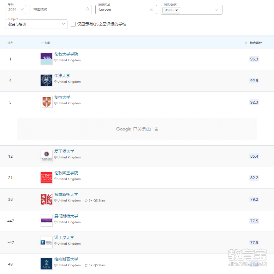Viewport: 274px width, 274px height.
Task: Click the score 77.5 for 诺丁汉大学
Action: coord(254,242)
